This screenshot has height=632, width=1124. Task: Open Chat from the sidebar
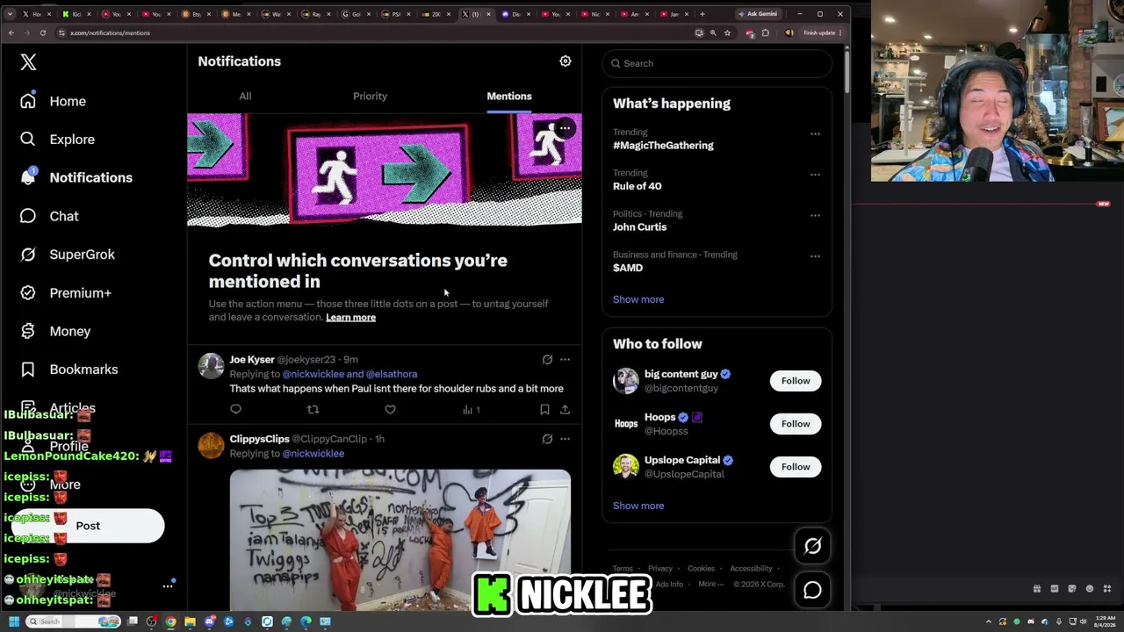click(x=49, y=216)
